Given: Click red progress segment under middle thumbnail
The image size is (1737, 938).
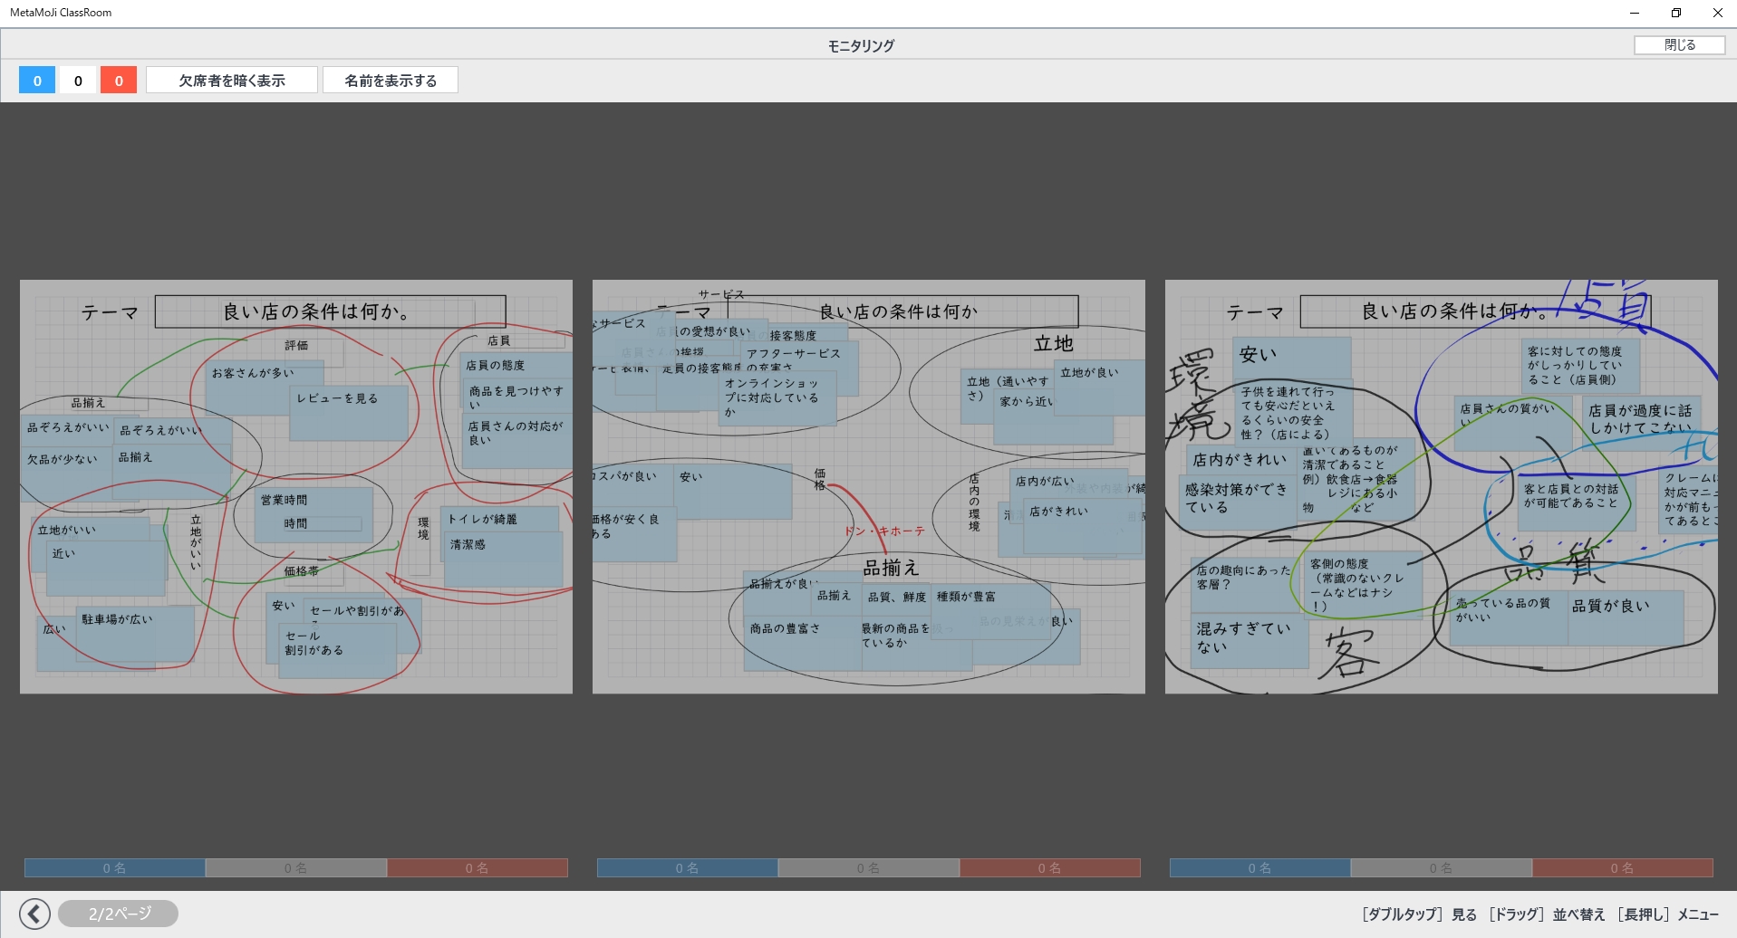Looking at the screenshot, I should click(1049, 868).
